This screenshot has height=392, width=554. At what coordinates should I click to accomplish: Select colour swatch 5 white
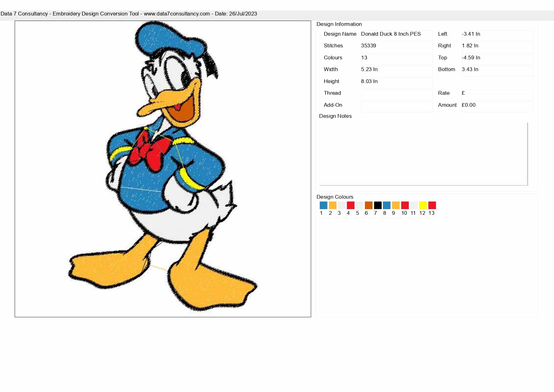(x=360, y=205)
